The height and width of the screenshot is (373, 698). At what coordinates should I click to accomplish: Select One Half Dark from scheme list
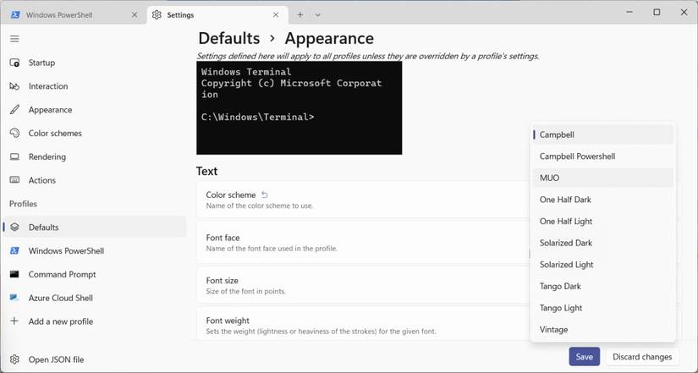tap(565, 200)
